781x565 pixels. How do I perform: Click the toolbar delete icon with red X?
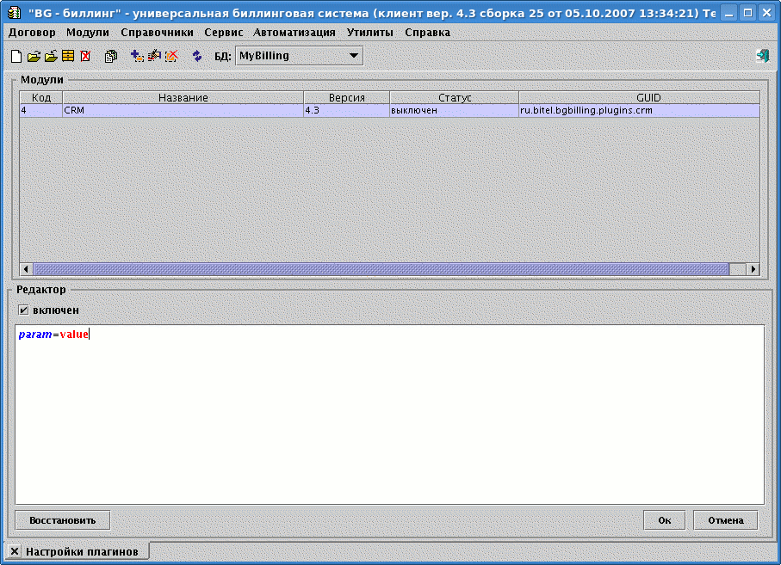coord(171,57)
